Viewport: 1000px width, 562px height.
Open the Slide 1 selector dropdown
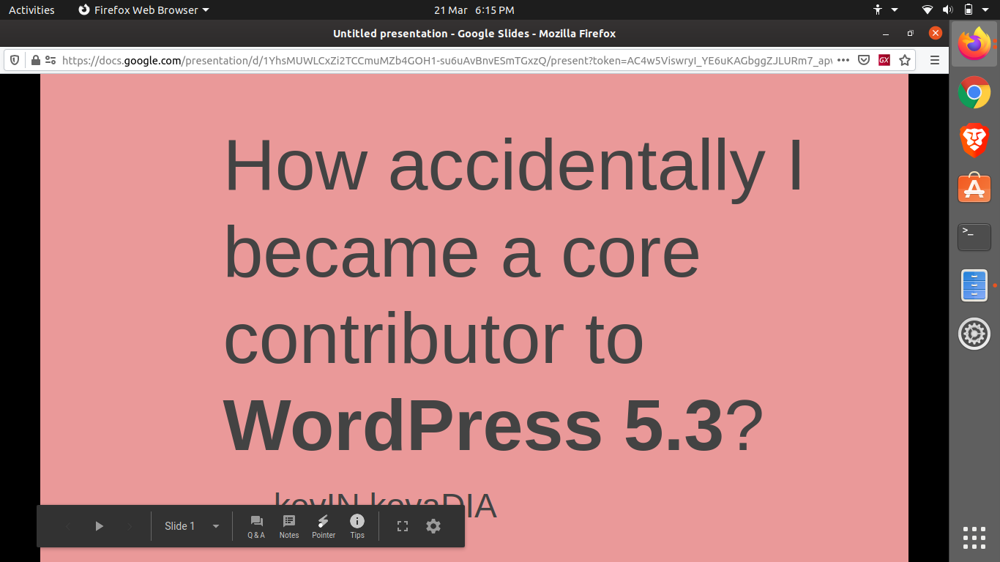click(192, 526)
